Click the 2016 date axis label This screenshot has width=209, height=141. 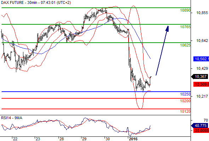pyautogui.click(x=133, y=139)
